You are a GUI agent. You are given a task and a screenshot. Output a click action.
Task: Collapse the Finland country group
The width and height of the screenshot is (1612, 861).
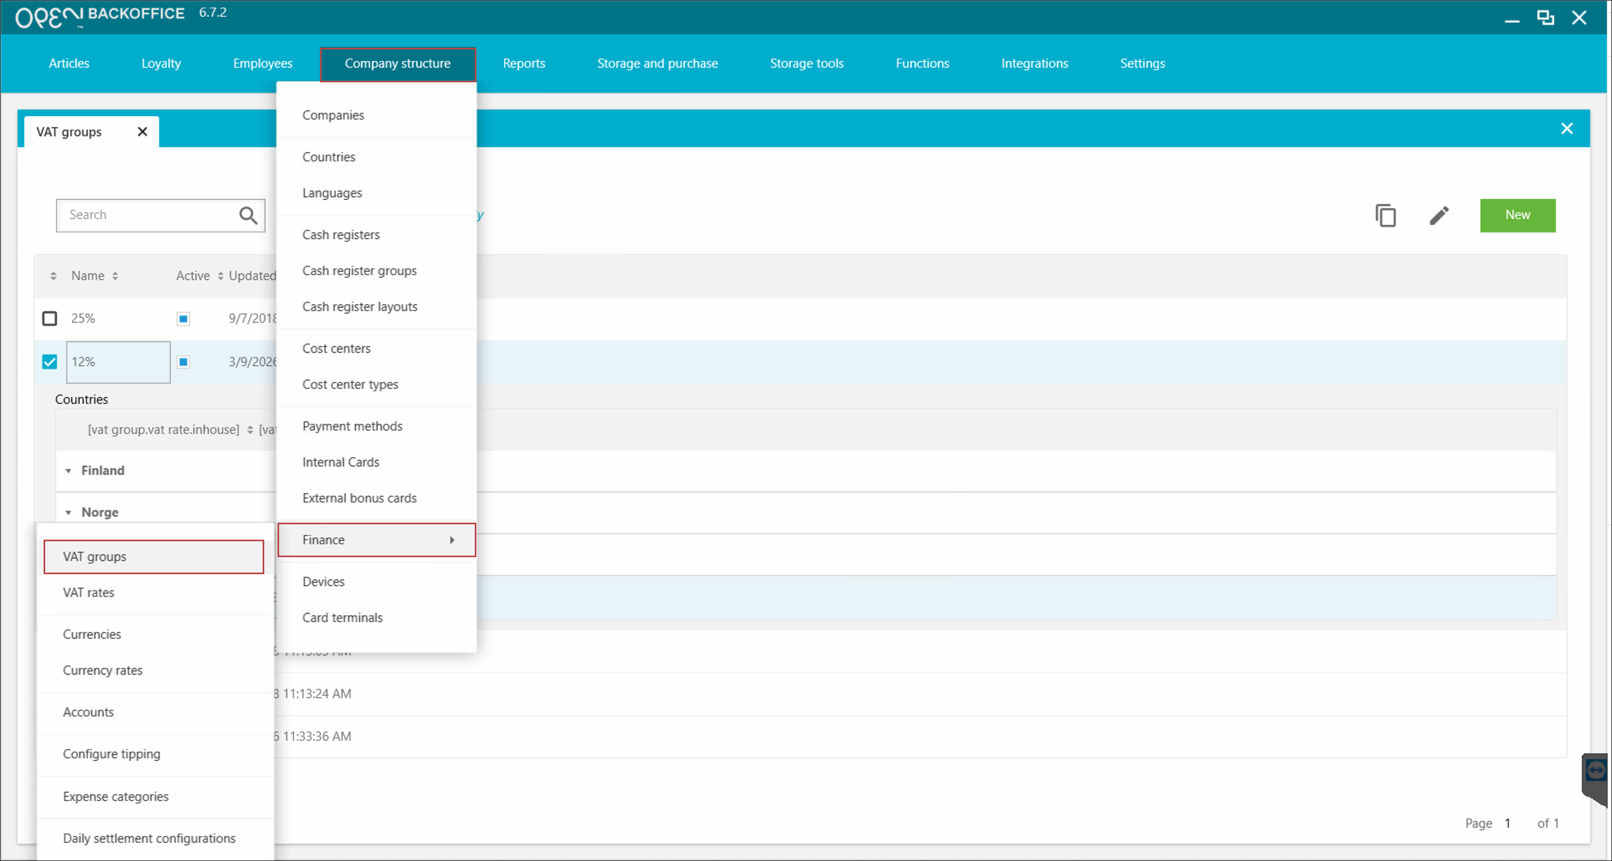point(68,471)
